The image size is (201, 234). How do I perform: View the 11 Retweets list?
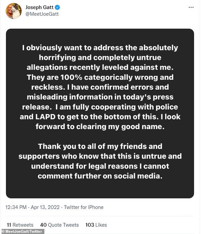[20, 225]
